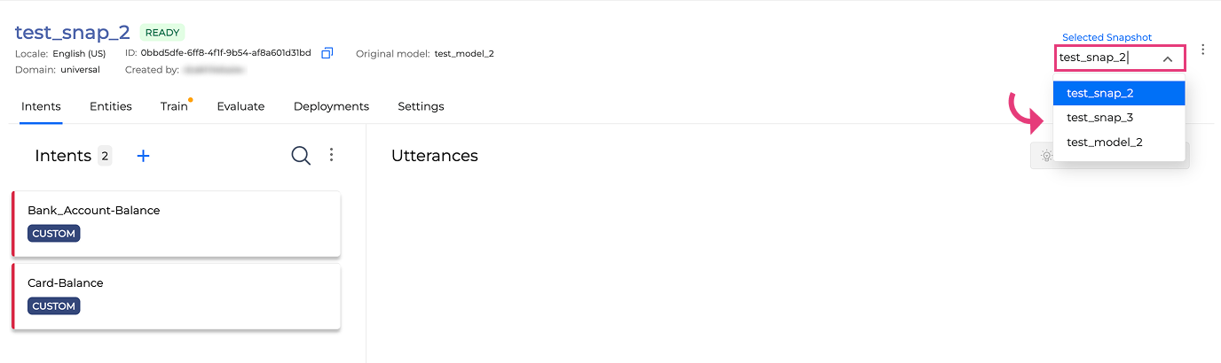Open the top-right model options kebab menu

(1202, 50)
